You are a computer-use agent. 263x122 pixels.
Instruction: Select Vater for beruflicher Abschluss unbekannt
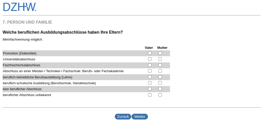click(150, 95)
